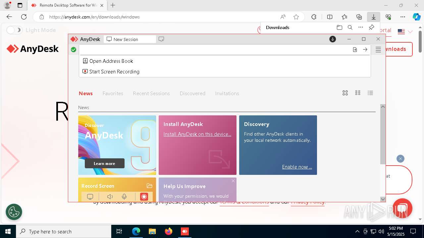The image size is (424, 238).
Task: Select the Favorites tab
Action: point(113,94)
